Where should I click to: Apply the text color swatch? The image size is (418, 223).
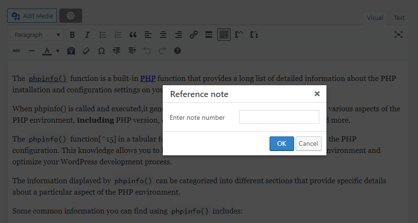pos(47,51)
